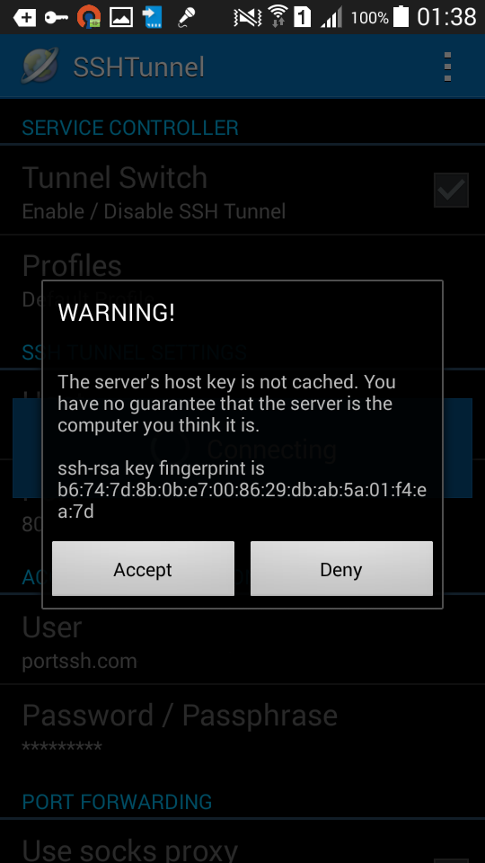The image size is (485, 863).
Task: Tap the gallery picture notification icon
Action: 121,17
